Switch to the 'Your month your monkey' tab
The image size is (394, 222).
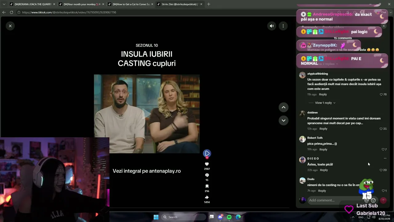click(x=82, y=4)
